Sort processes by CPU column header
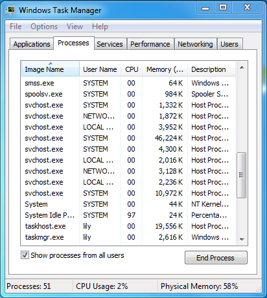Image resolution: width=267 pixels, height=298 pixels. coord(132,69)
